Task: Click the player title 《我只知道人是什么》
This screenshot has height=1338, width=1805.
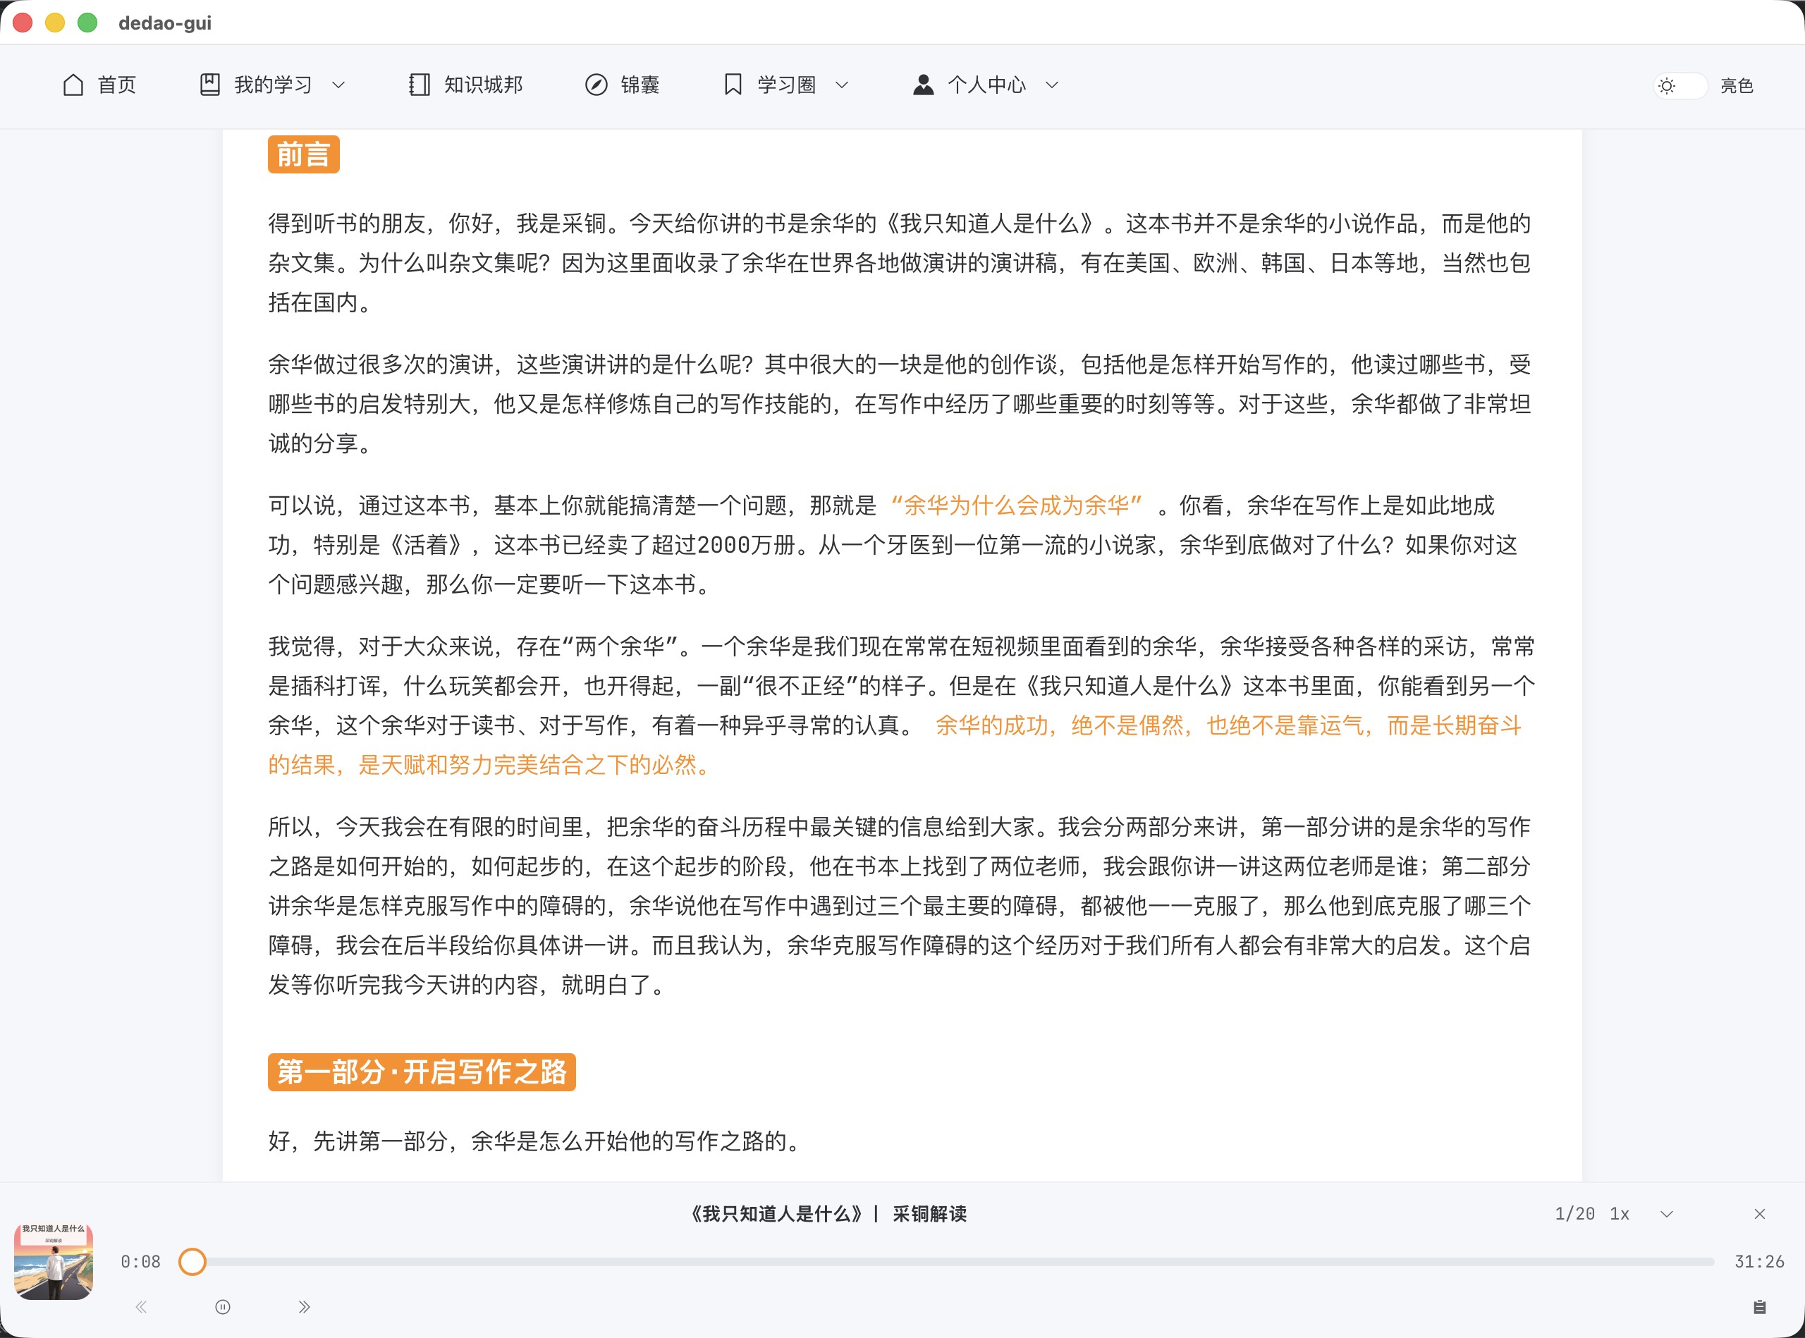Action: pos(776,1213)
